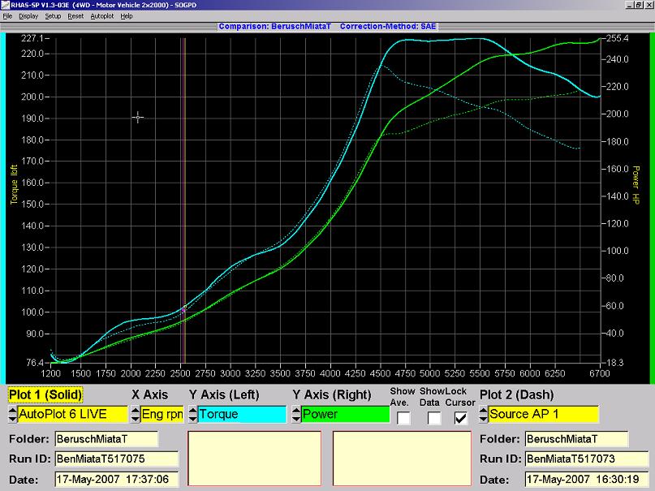Click Run ID field BenMiataT517075
This screenshot has width=655, height=491.
click(117, 459)
